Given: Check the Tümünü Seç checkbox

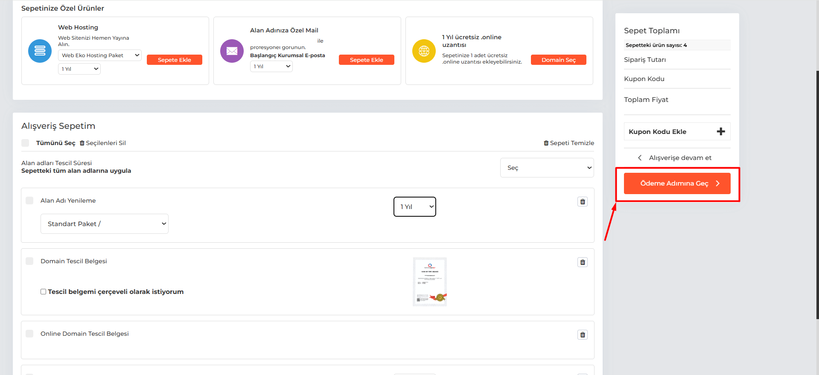Looking at the screenshot, I should click(x=26, y=143).
